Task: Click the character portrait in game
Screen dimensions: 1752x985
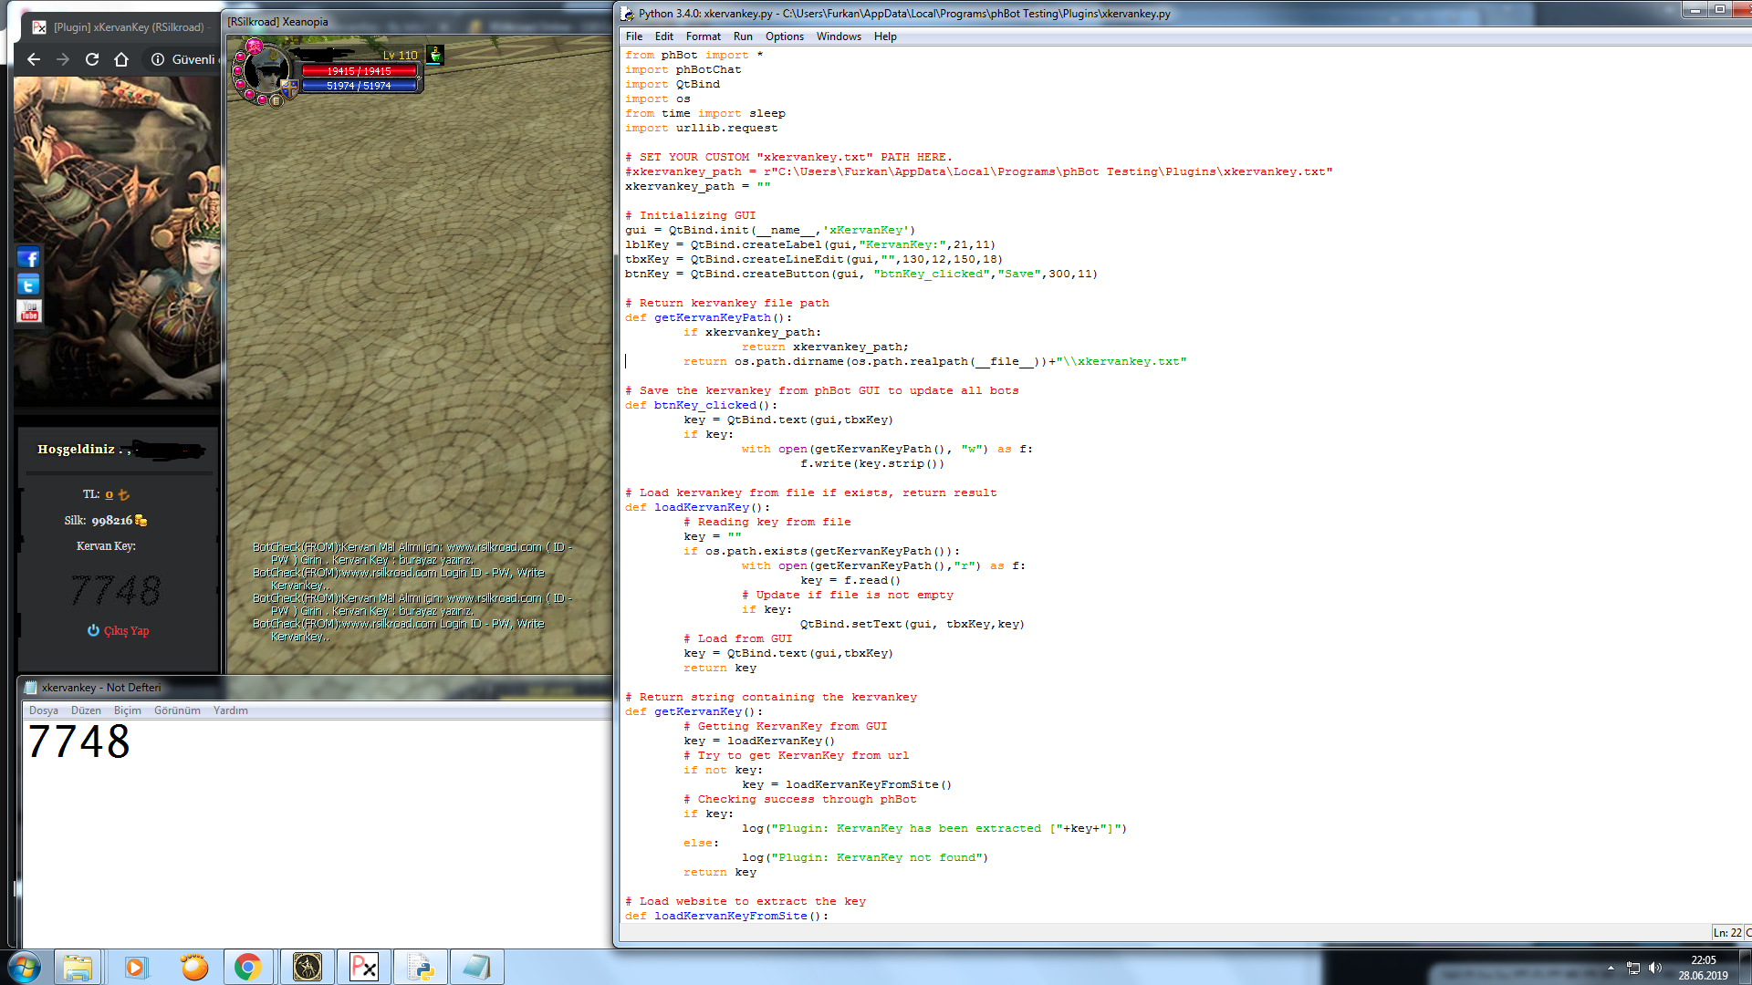Action: click(x=266, y=70)
